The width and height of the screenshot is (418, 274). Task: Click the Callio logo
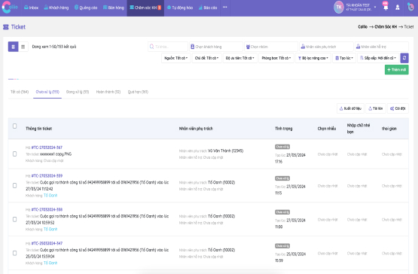click(x=10, y=8)
